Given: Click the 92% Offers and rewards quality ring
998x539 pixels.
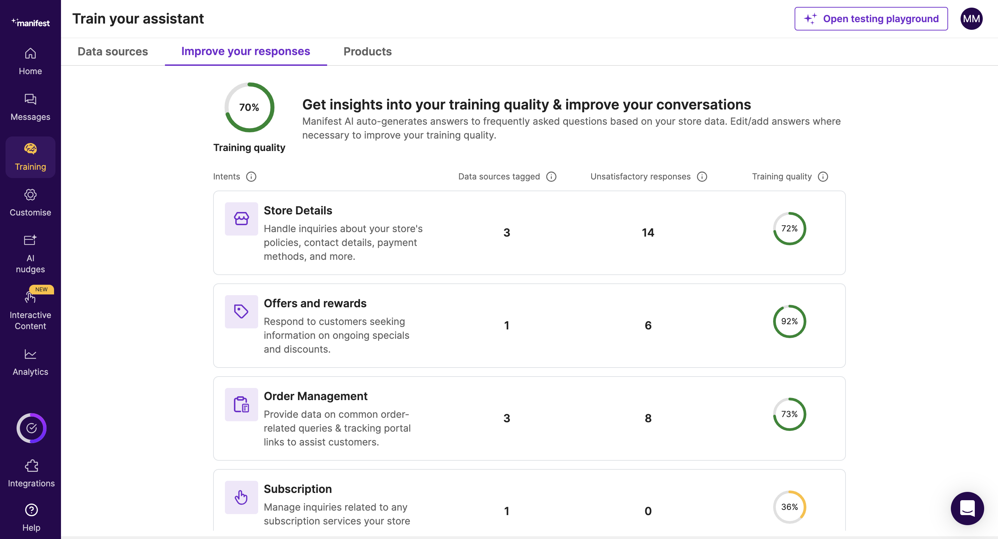Looking at the screenshot, I should coord(789,321).
